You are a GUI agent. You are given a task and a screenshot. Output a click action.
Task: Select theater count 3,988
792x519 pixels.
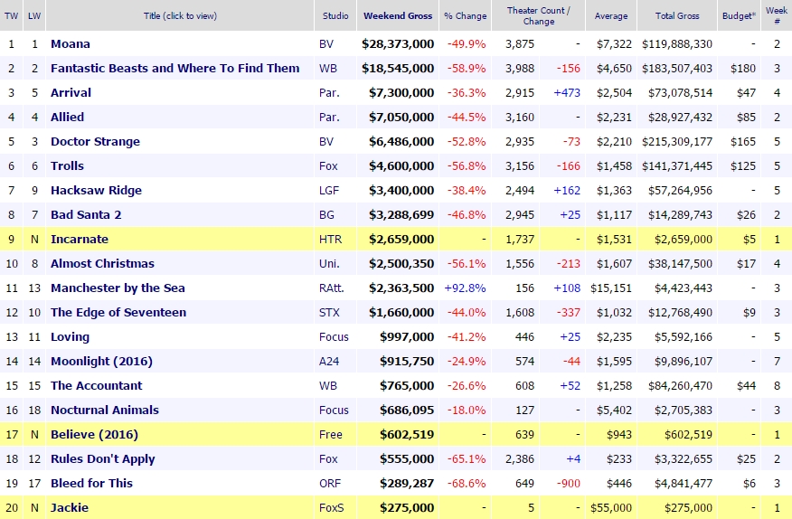pos(520,68)
